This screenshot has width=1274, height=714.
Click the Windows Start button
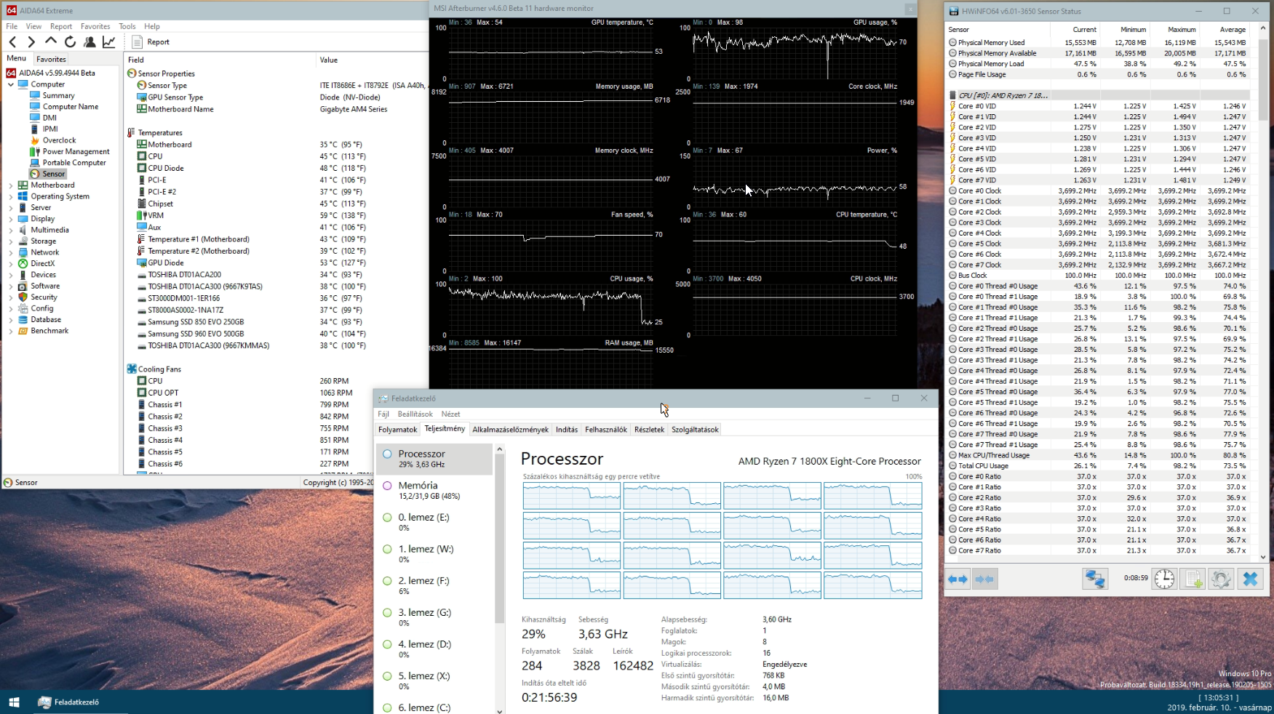[14, 702]
